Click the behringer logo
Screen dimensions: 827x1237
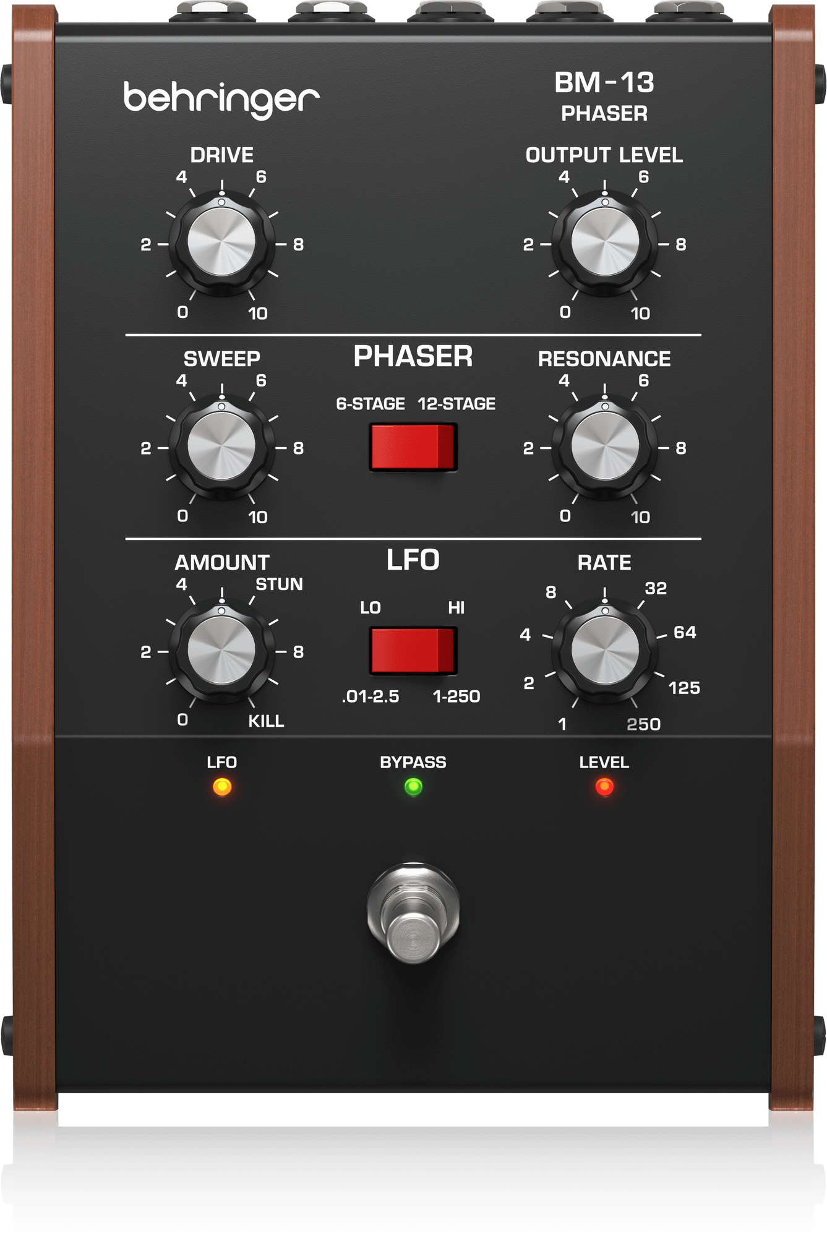click(221, 99)
